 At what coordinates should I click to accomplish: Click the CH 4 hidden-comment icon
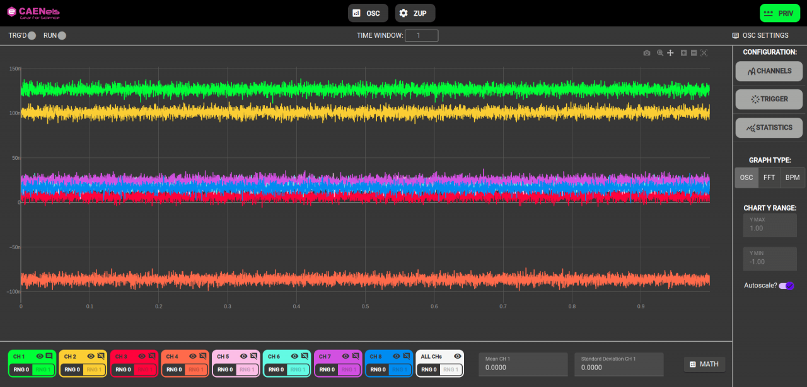coord(202,356)
